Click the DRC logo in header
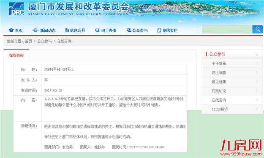This screenshot has width=264, height=158. pos(16,8)
